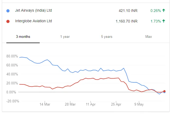The image size is (170, 114).
Task: Select the 3 months tab
Action: pos(23,37)
